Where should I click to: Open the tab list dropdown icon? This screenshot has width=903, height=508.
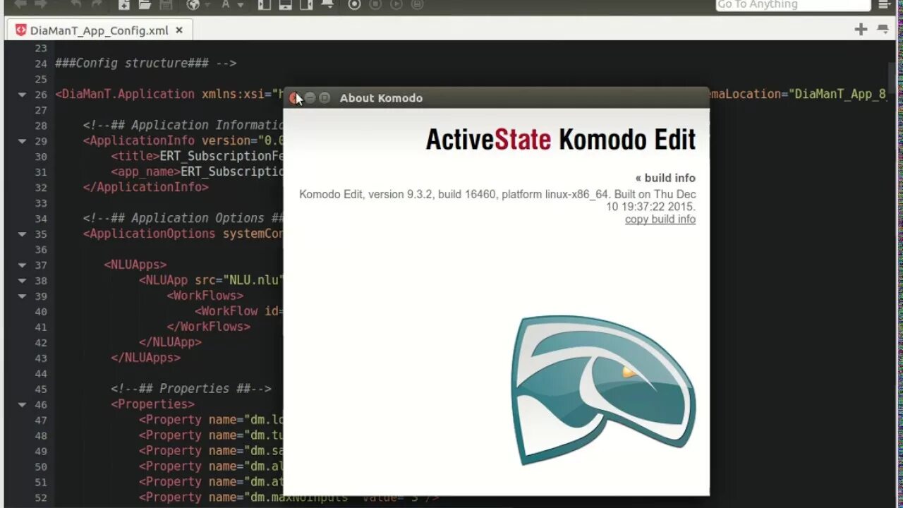[x=883, y=29]
